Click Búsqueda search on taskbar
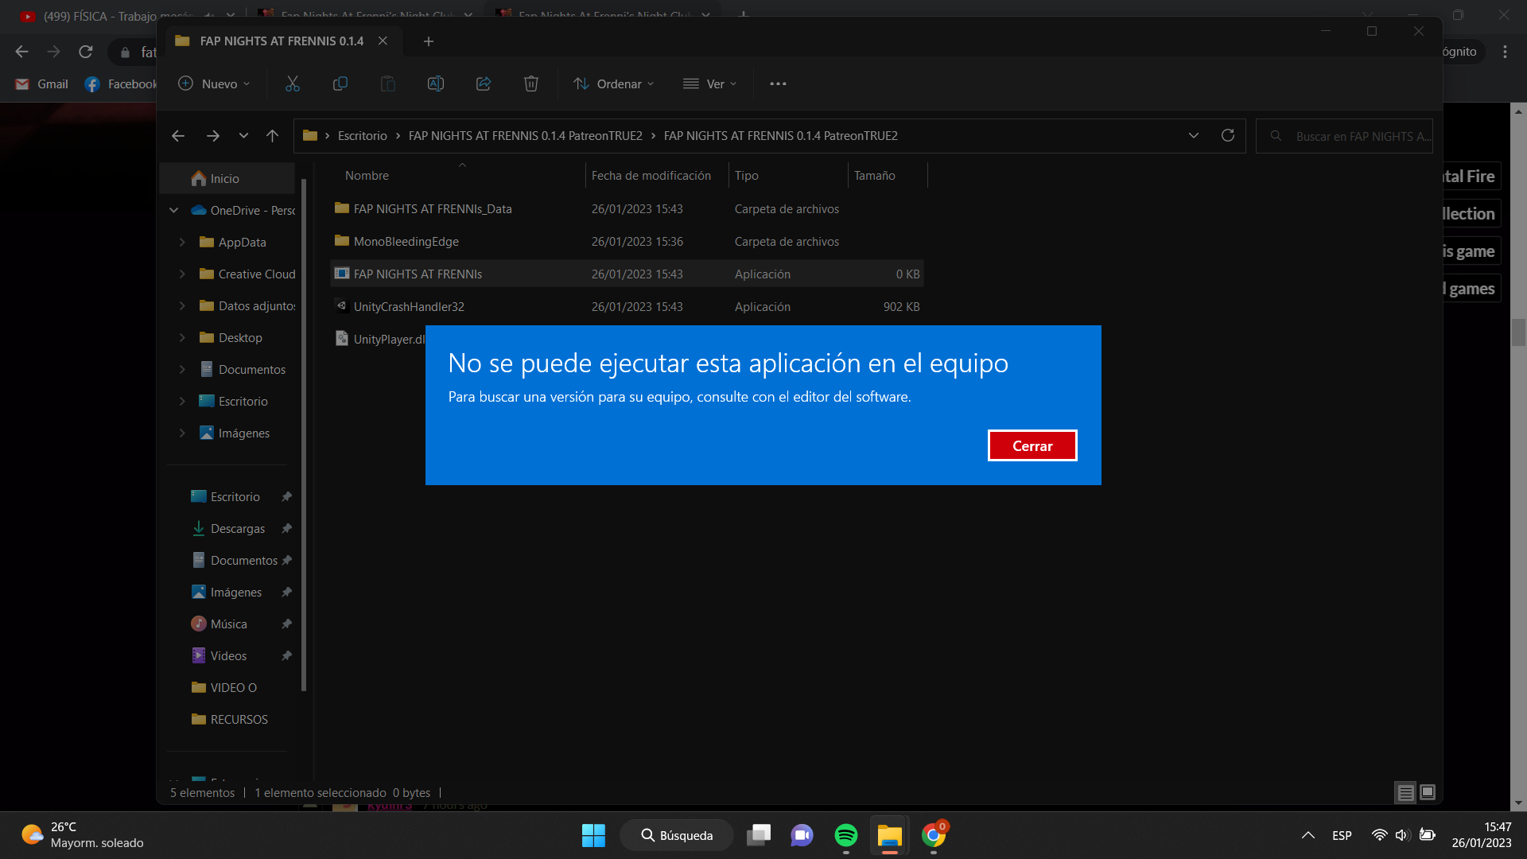Image resolution: width=1527 pixels, height=859 pixels. 677,835
